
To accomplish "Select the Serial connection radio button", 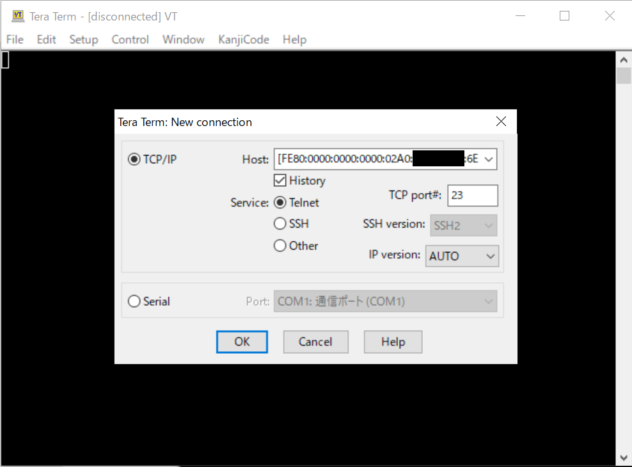I will (134, 301).
